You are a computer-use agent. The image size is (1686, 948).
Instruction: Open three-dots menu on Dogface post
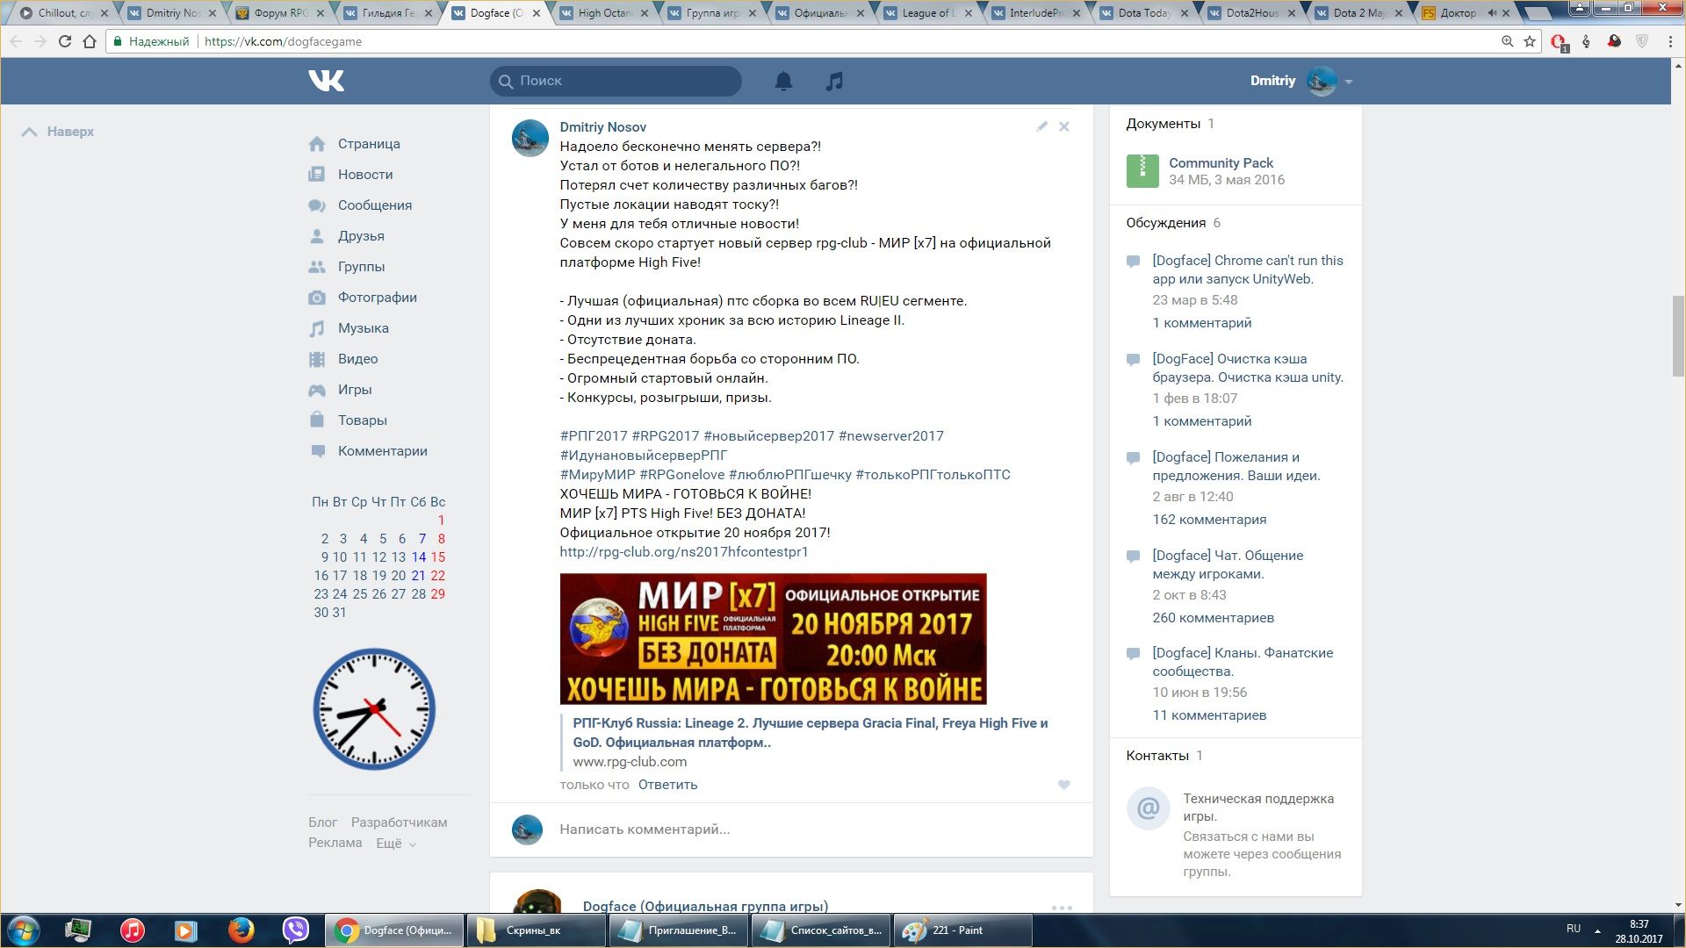coord(1062,908)
